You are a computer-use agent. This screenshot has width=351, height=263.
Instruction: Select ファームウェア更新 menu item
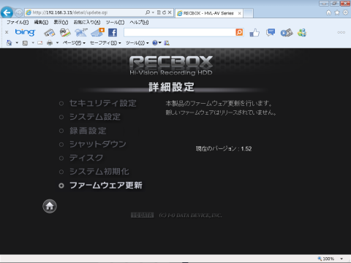coord(106,186)
